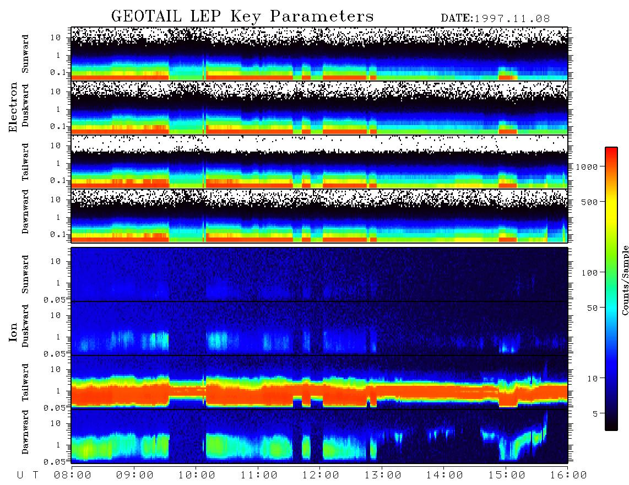This screenshot has width=629, height=485.
Task: Select the "16:00" time tick label
Action: point(568,475)
